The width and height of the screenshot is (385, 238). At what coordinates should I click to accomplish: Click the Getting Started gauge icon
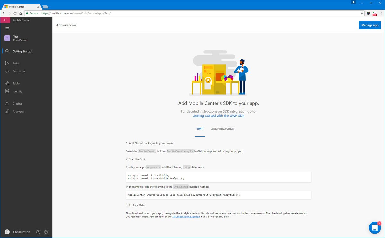[7, 51]
